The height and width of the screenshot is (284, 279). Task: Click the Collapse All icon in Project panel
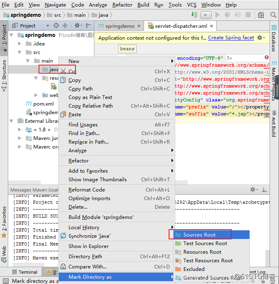tap(65, 25)
